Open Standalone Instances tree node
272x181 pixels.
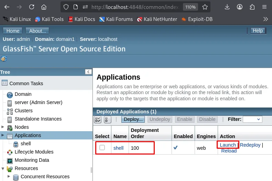pos(38,119)
